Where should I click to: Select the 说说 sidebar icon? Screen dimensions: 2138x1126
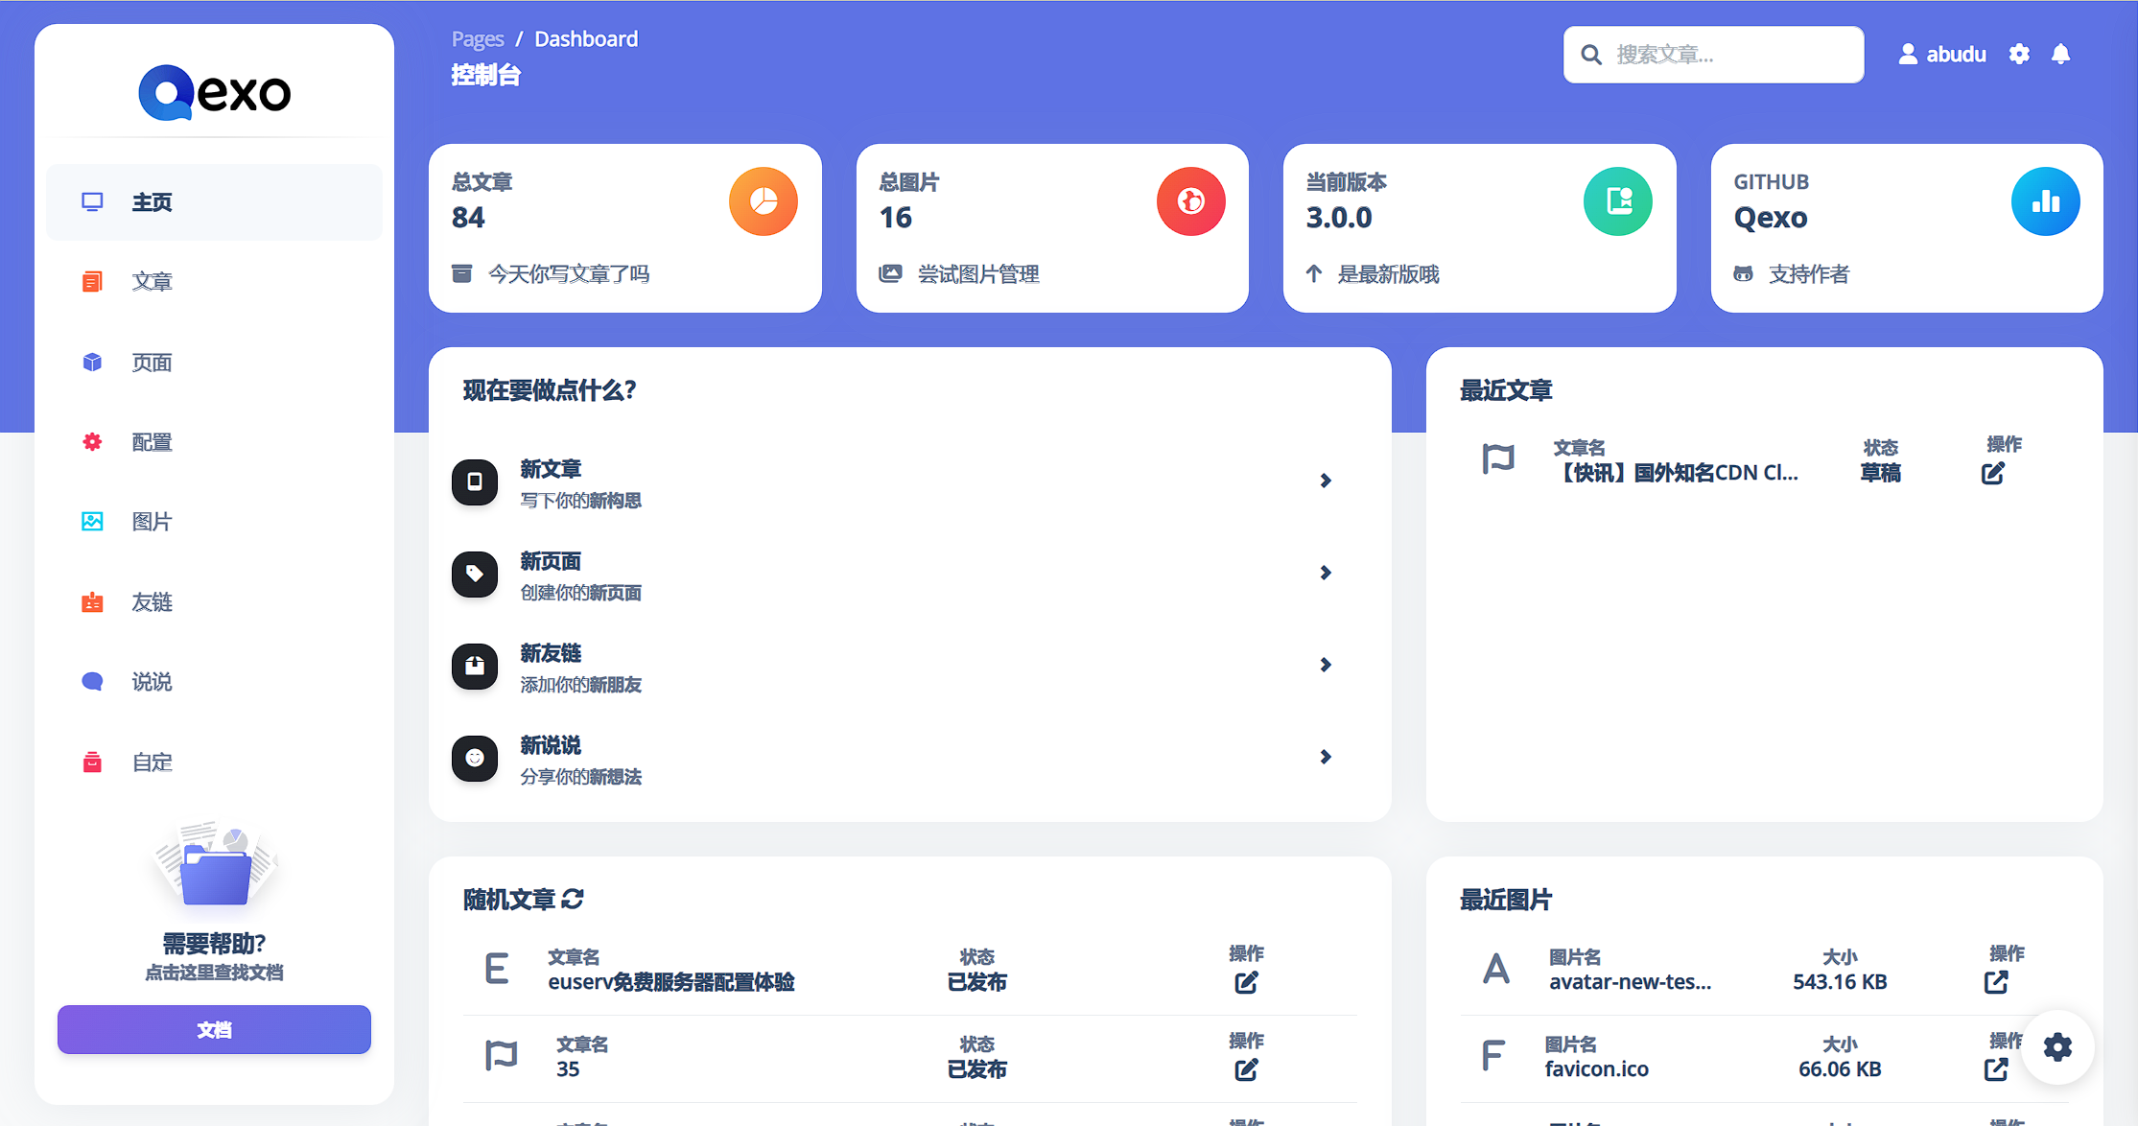tap(92, 681)
